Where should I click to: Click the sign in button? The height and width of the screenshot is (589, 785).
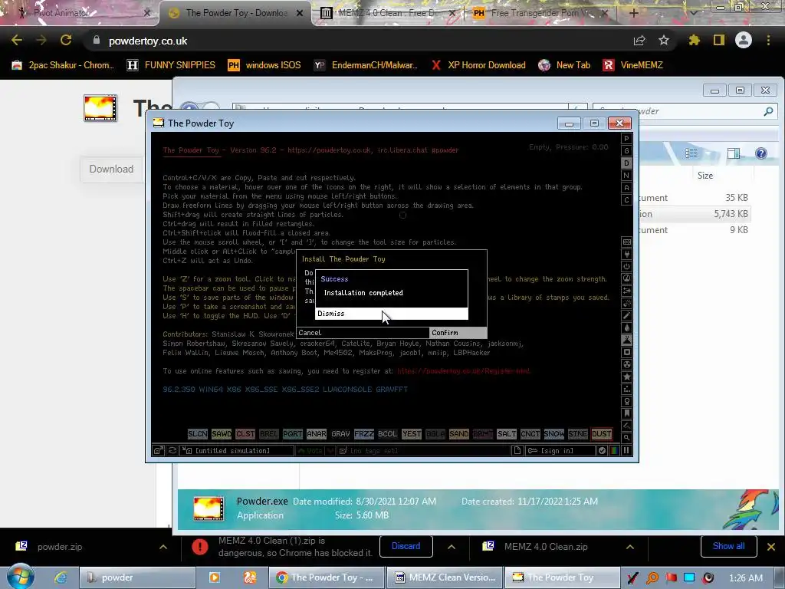click(x=560, y=451)
